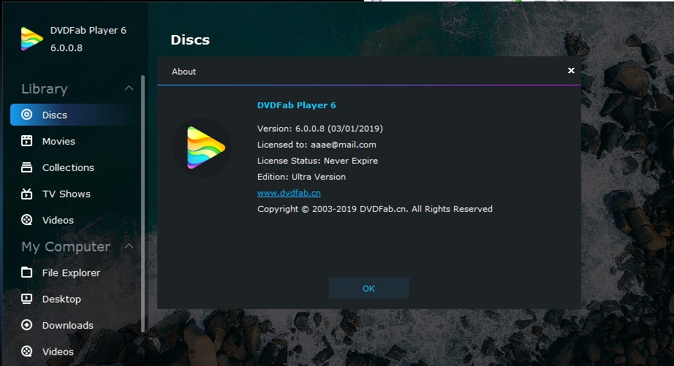Click the Downloads arrow icon
This screenshot has width=674, height=366.
tap(26, 325)
